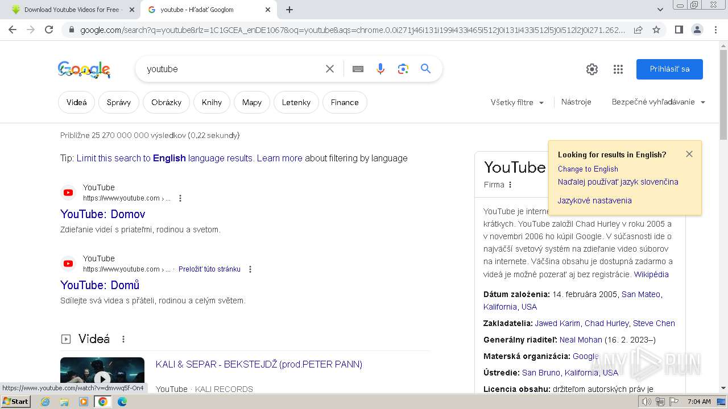This screenshot has width=728, height=409.
Task: Open the tab search dropdown arrow
Action: [660, 10]
